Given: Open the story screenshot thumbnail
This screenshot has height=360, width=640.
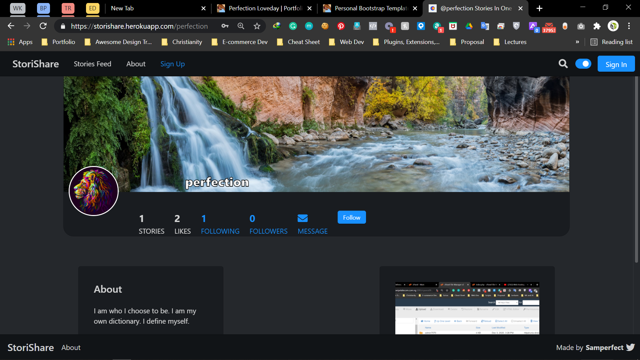Looking at the screenshot, I should click(x=467, y=308).
